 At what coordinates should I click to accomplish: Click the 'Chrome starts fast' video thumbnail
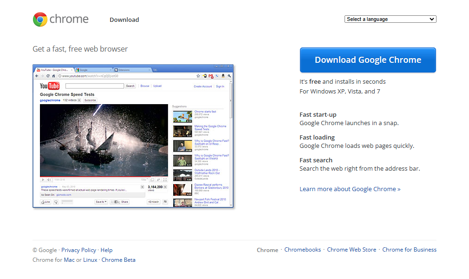point(182,117)
